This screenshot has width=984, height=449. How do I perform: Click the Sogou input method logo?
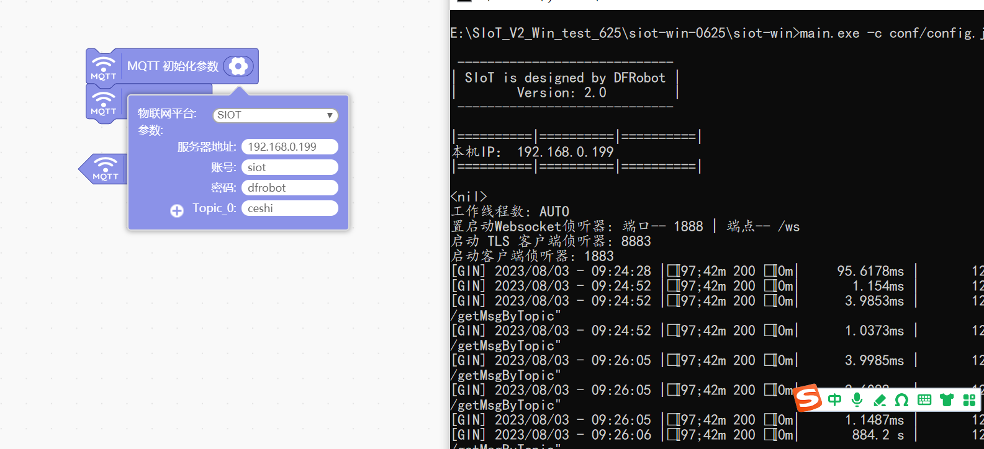pyautogui.click(x=808, y=398)
